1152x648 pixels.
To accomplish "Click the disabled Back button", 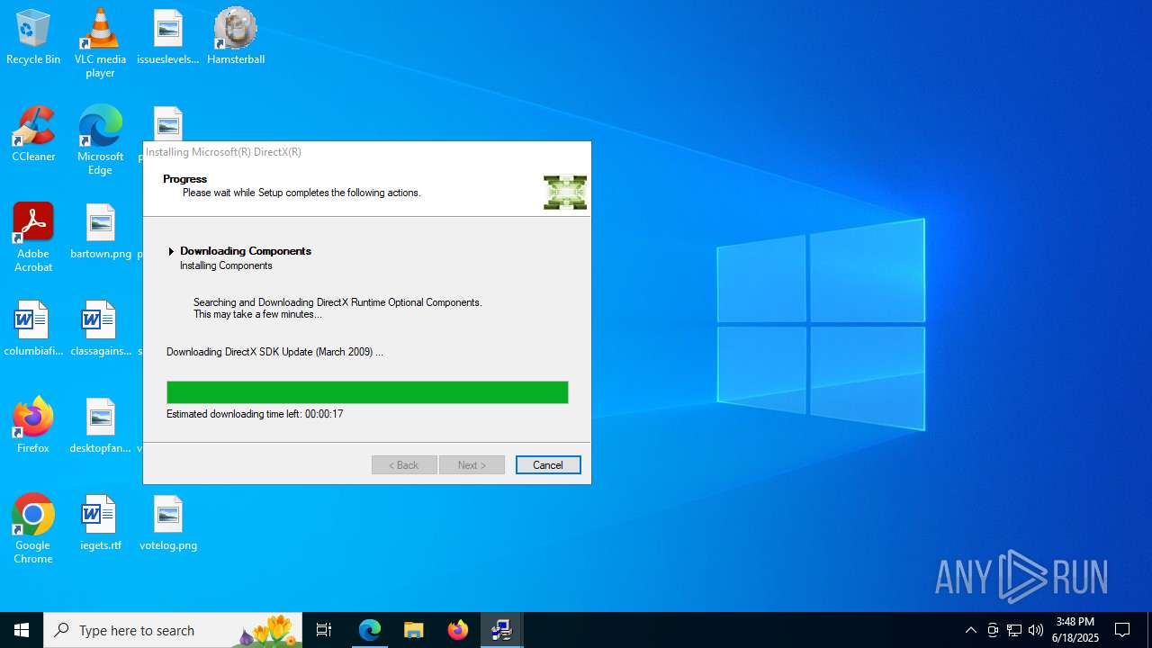I will [x=404, y=464].
